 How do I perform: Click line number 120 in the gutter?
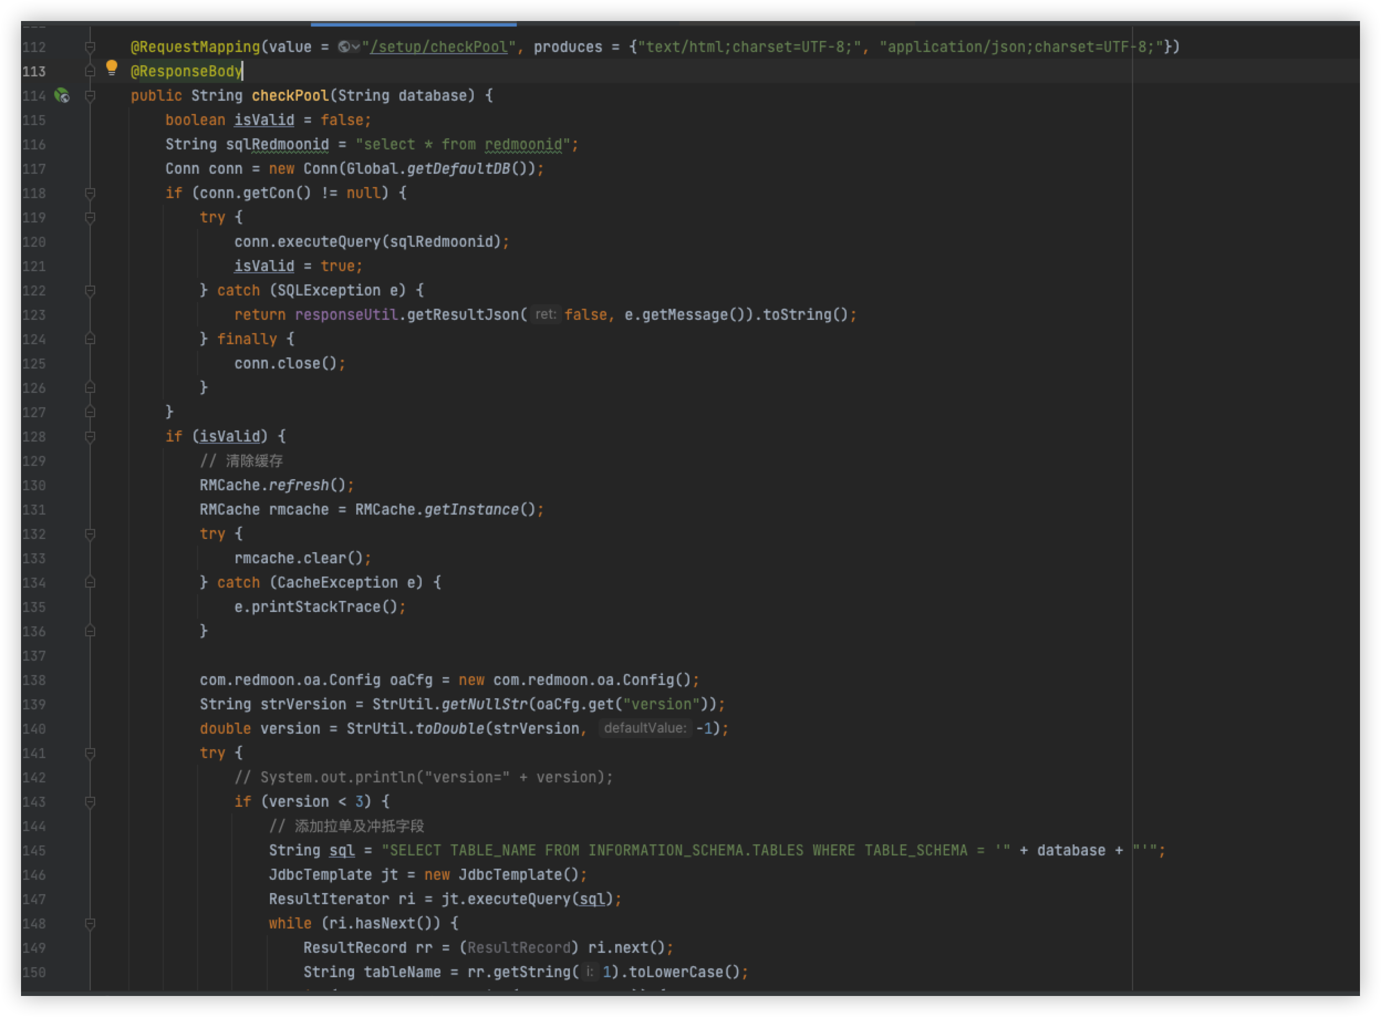tap(34, 242)
